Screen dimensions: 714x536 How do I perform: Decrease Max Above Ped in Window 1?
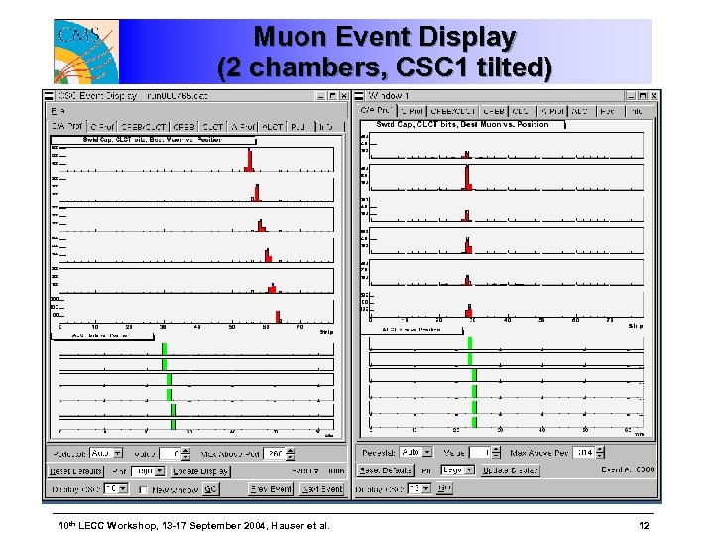(x=600, y=455)
